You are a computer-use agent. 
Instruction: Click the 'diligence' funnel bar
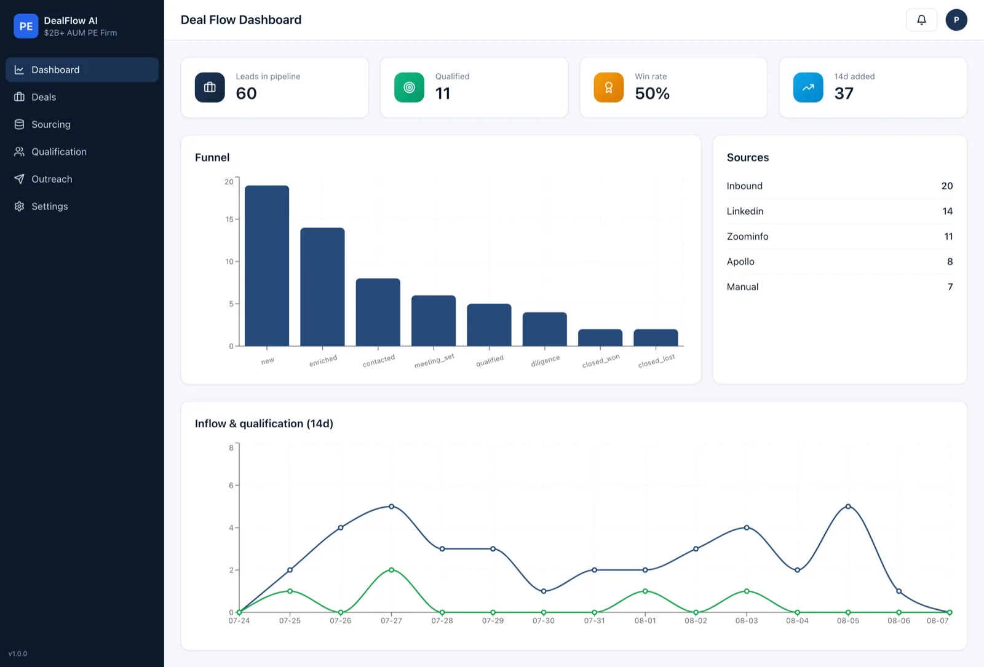click(545, 330)
